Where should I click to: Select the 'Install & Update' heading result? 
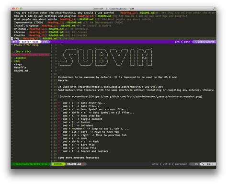[x=113, y=26]
